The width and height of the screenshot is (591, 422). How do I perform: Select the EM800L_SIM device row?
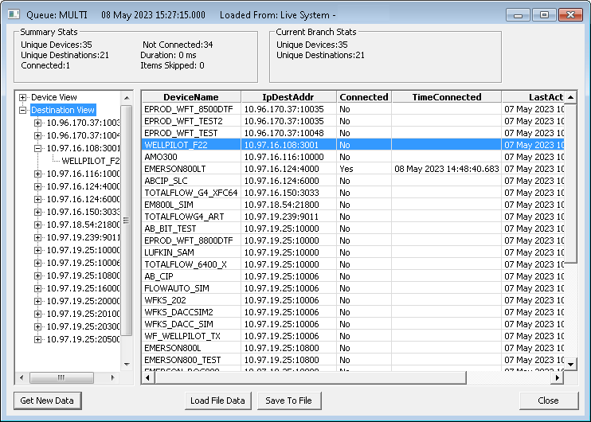click(x=353, y=205)
